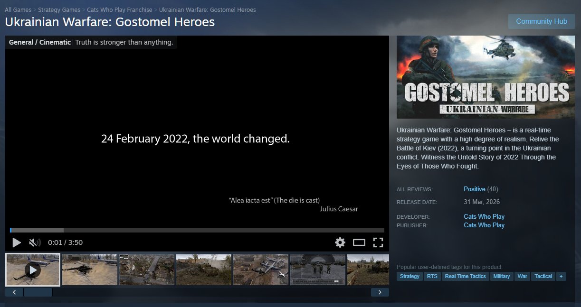
Task: Unmute the video sound
Action: point(35,242)
